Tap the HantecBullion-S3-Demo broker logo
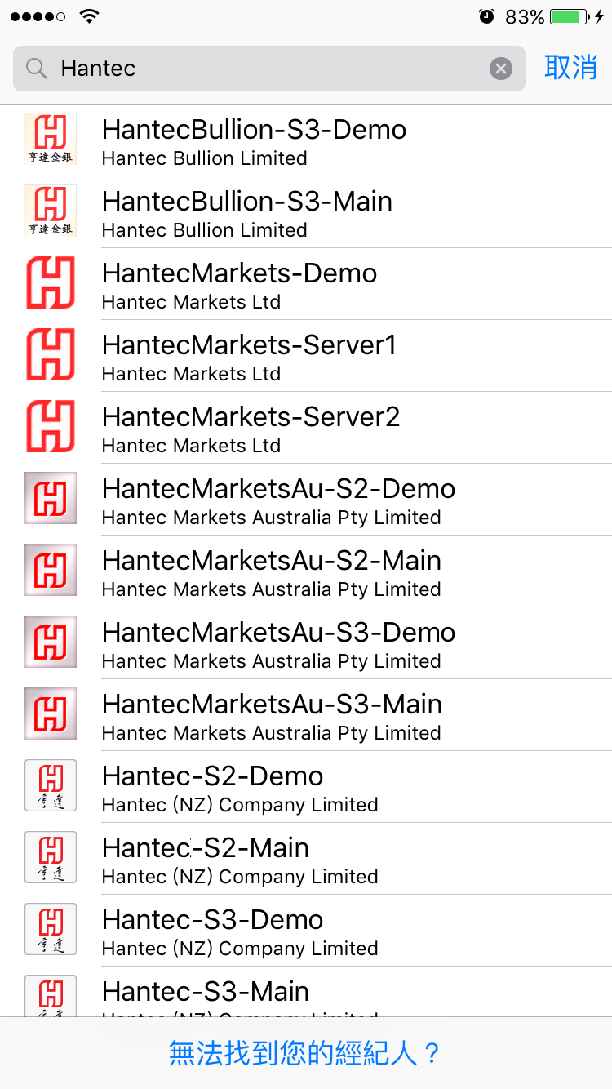 click(x=51, y=140)
